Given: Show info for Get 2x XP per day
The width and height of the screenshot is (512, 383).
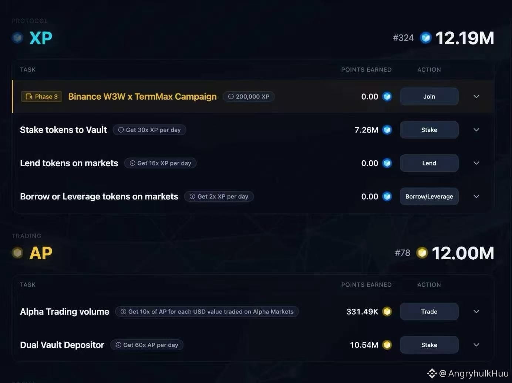Looking at the screenshot, I should [219, 196].
